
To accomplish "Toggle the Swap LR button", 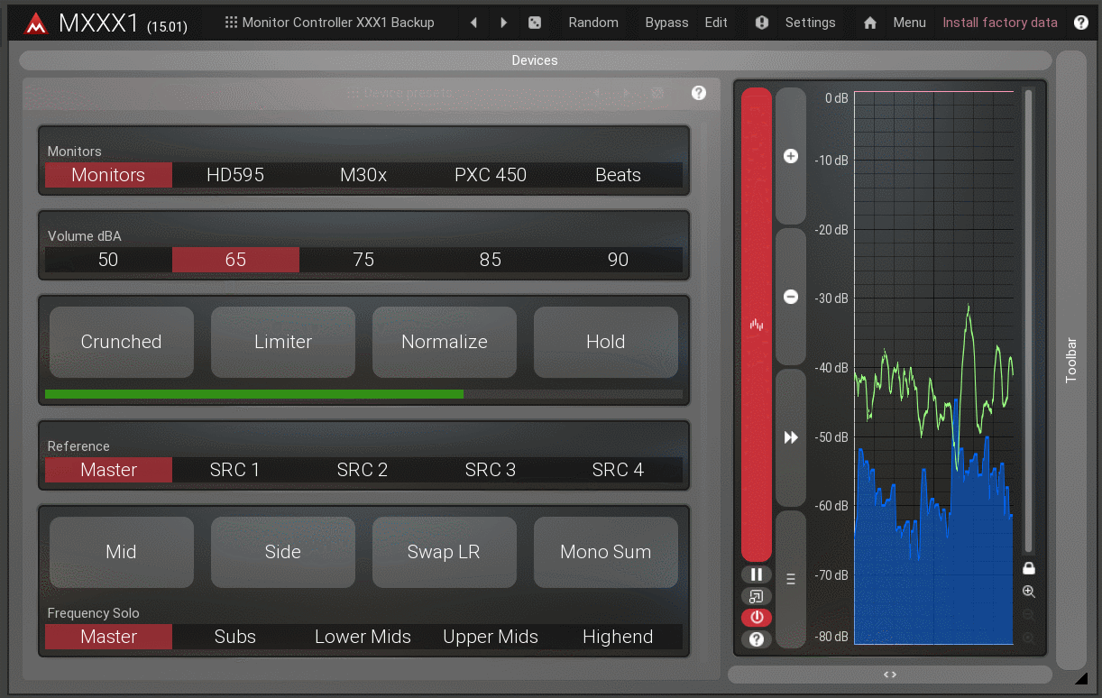I will (x=445, y=552).
